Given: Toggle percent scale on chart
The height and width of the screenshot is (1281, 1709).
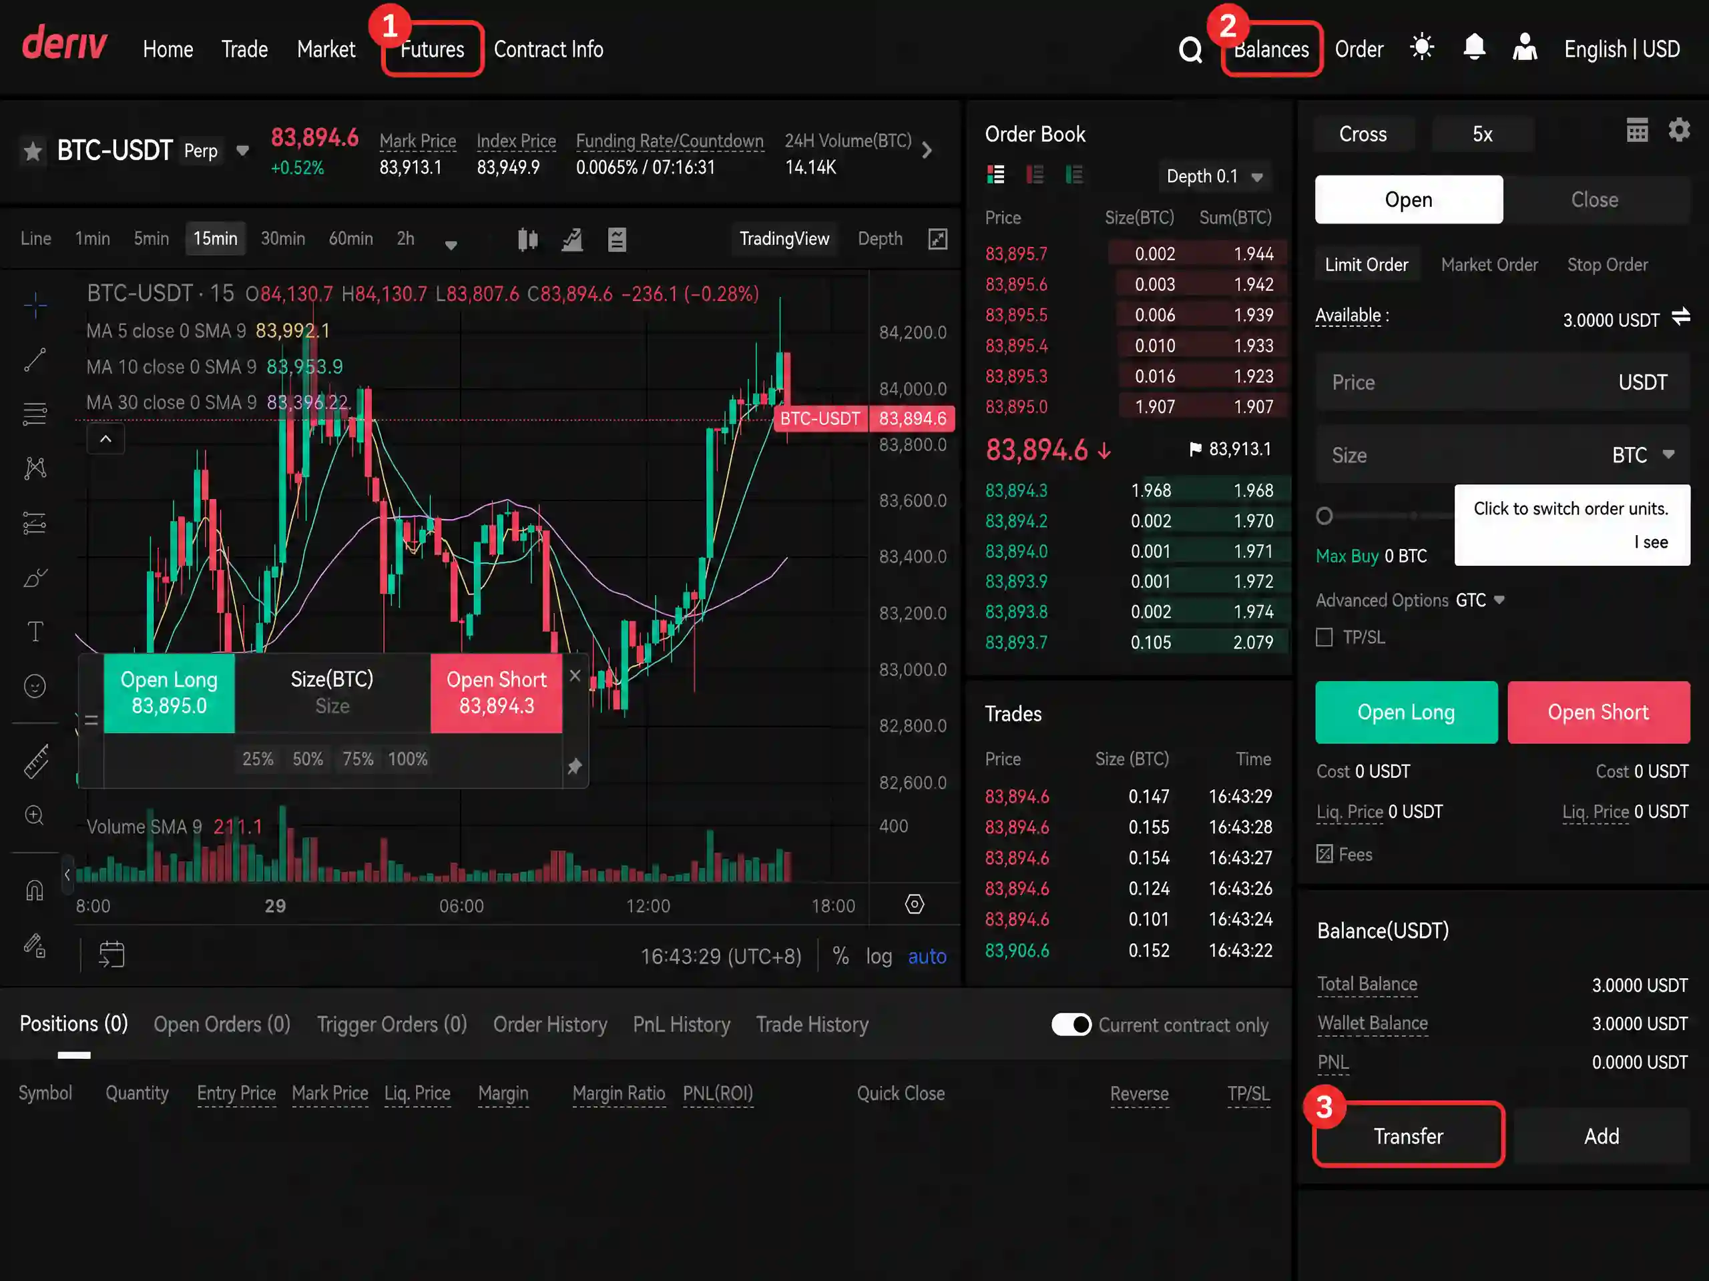Looking at the screenshot, I should click(840, 957).
